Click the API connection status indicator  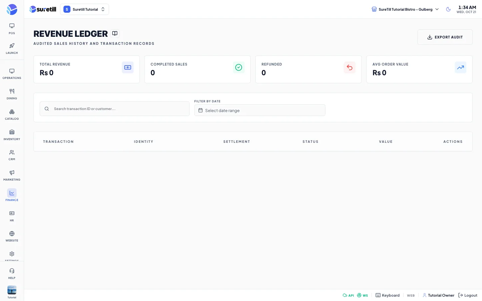[348, 295]
